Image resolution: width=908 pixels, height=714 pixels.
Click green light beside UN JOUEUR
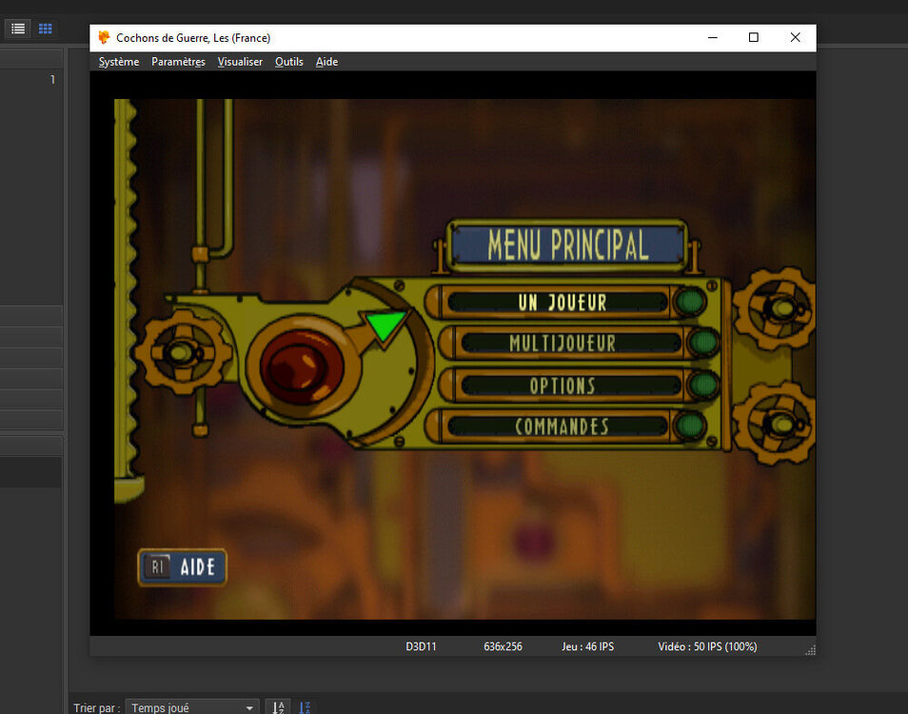[x=690, y=303]
